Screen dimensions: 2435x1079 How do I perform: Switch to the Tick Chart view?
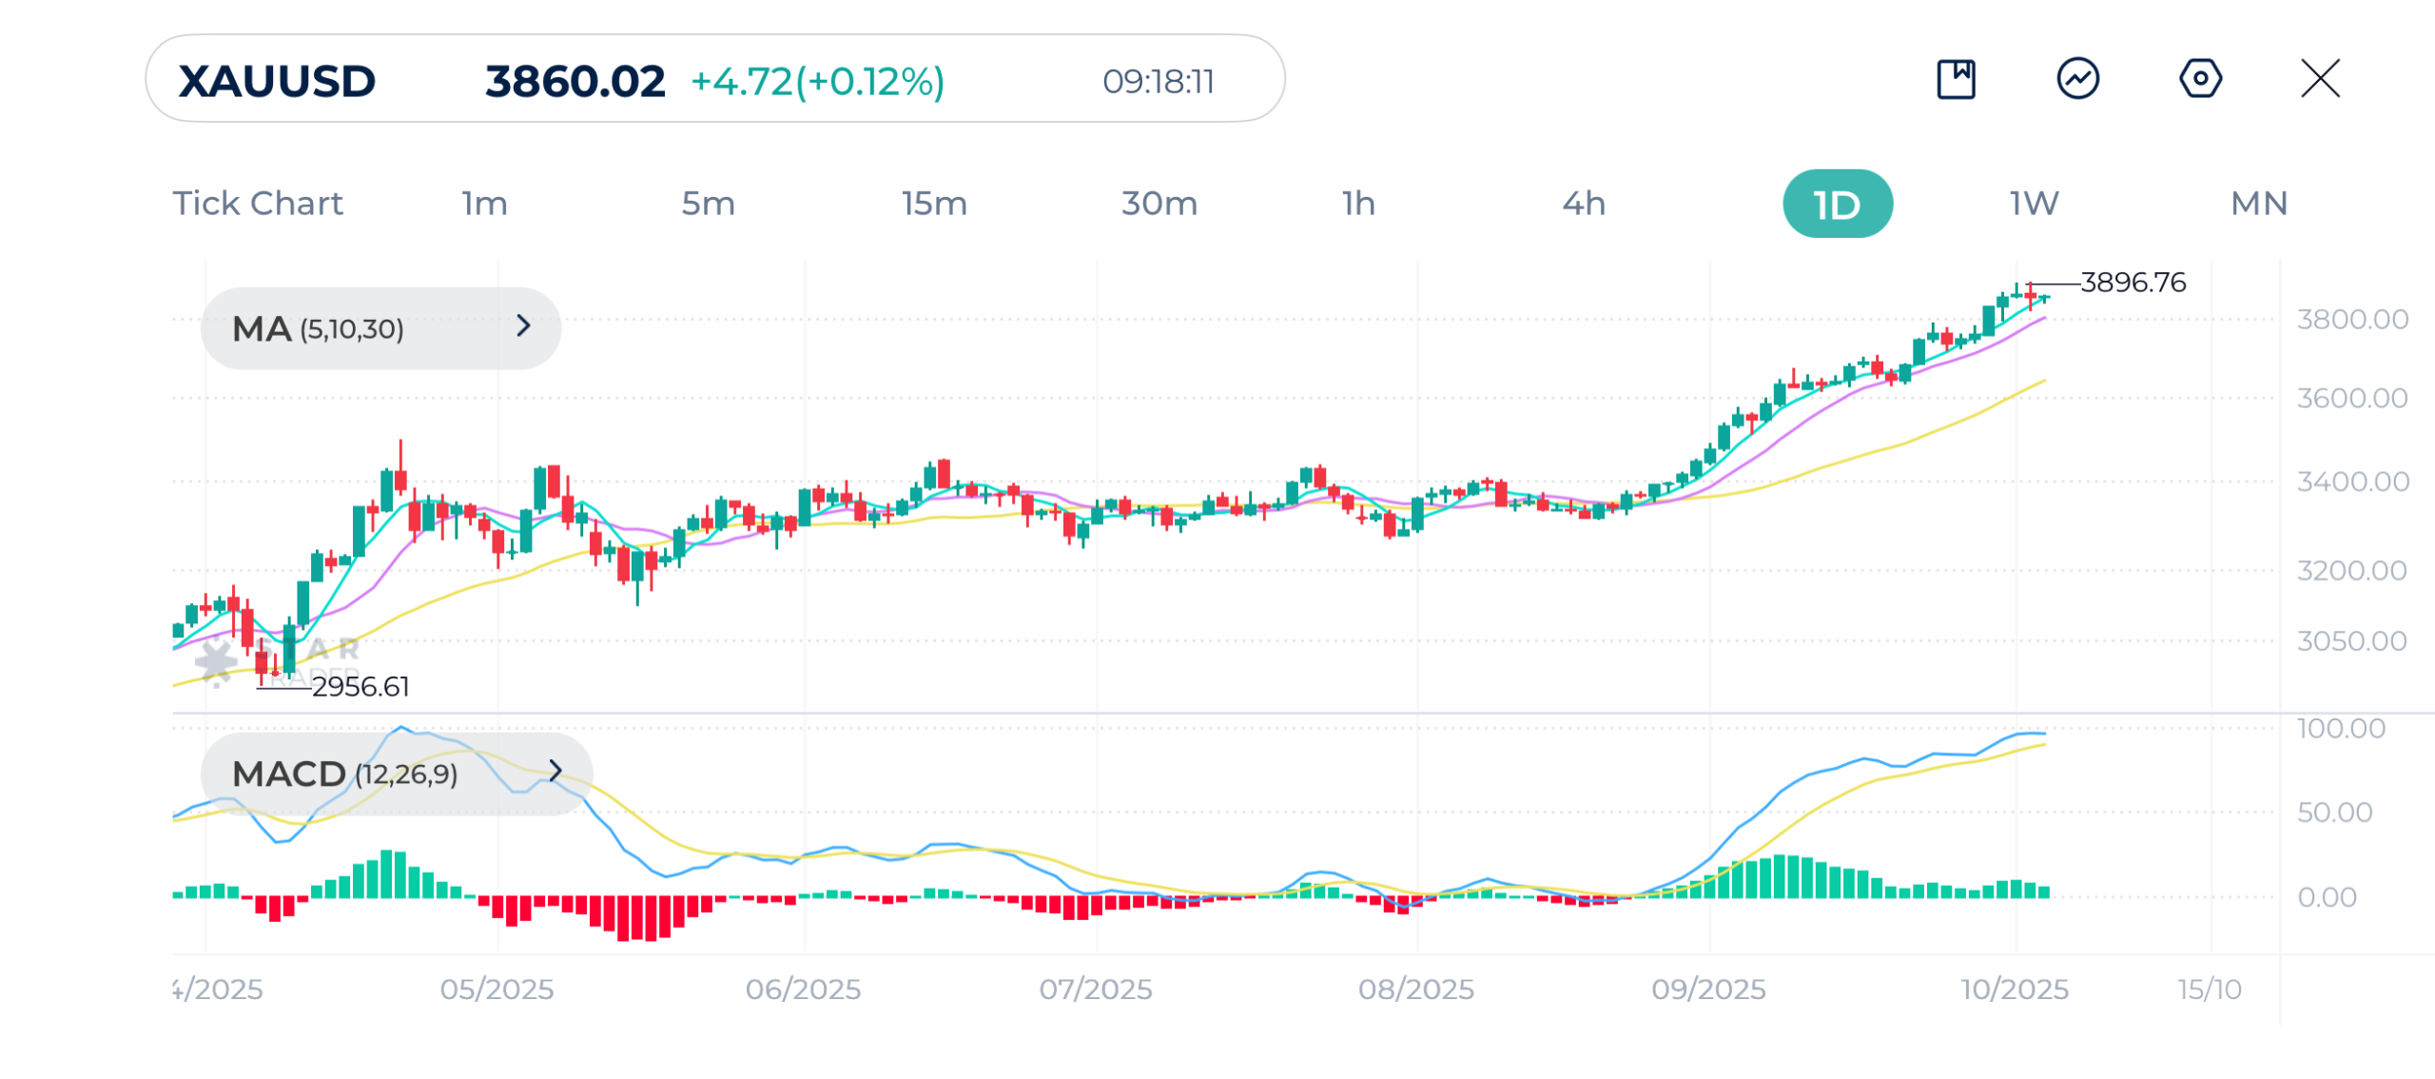(258, 204)
